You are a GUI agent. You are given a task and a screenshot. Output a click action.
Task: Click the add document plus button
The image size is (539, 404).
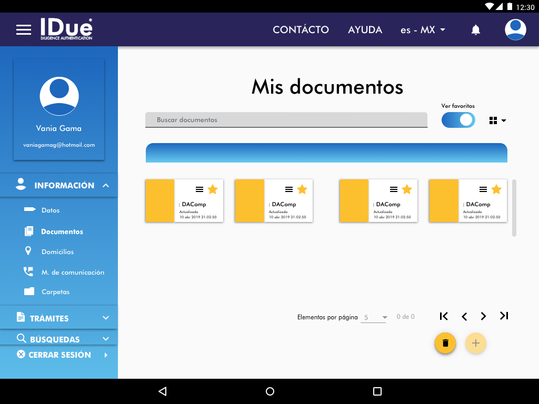[476, 343]
